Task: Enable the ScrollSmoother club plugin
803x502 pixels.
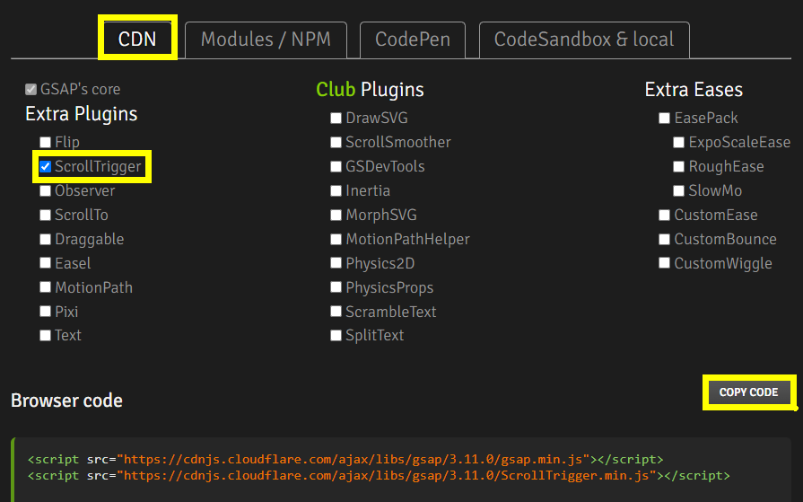Action: tap(336, 142)
